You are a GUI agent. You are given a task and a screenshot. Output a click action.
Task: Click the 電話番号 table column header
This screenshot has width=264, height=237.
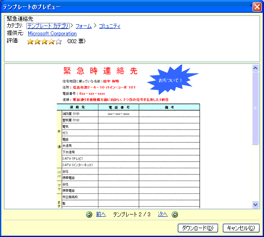(x=119, y=107)
